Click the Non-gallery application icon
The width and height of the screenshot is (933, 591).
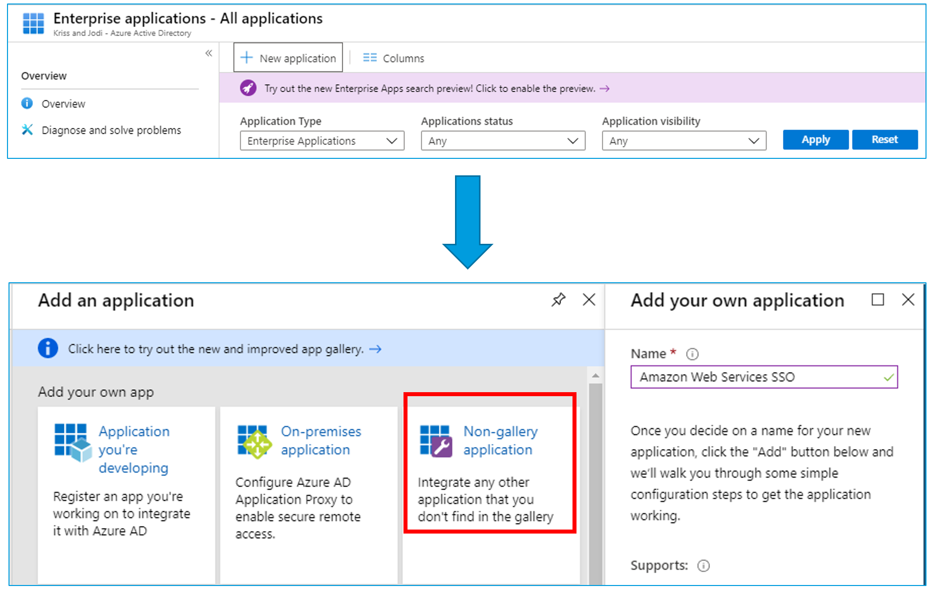436,441
